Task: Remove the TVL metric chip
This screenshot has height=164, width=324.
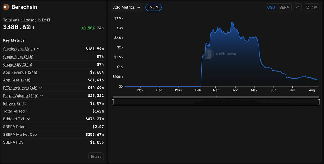Action: click(x=157, y=7)
